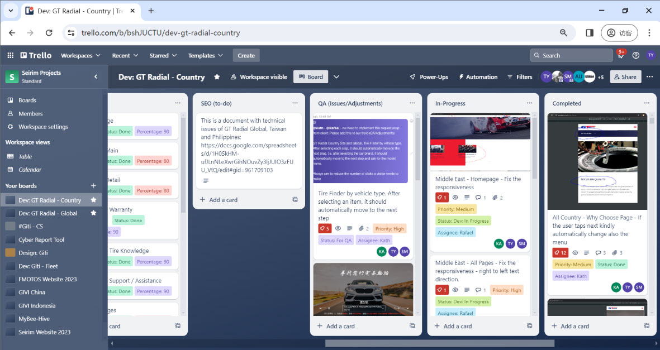This screenshot has width=660, height=350.
Task: Click the Create button
Action: tap(246, 55)
